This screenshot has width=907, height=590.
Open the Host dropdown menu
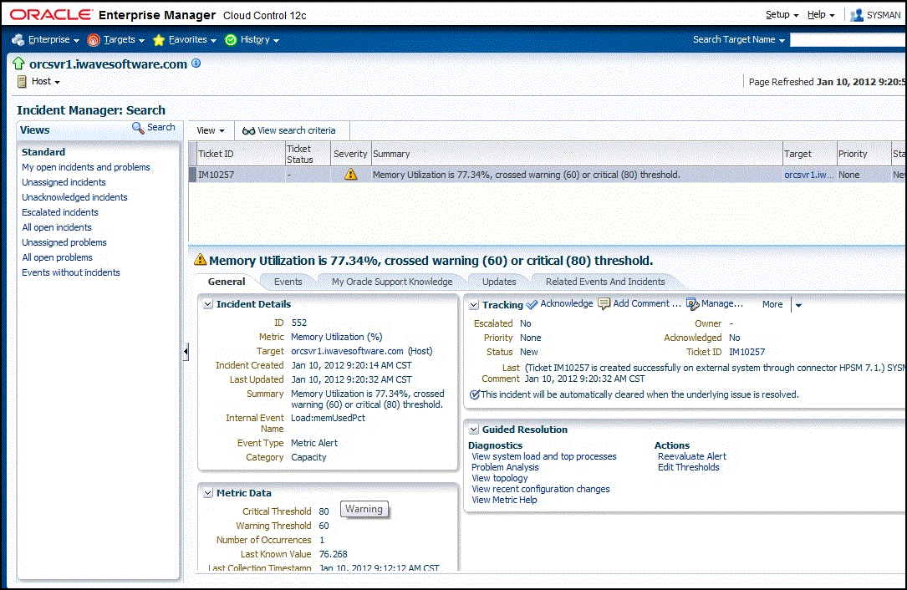[46, 82]
